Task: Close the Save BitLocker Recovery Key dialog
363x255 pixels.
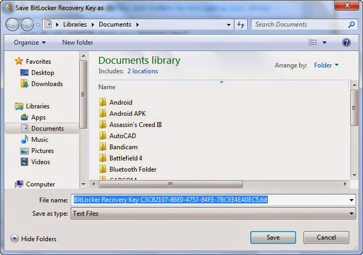Action: click(x=347, y=5)
